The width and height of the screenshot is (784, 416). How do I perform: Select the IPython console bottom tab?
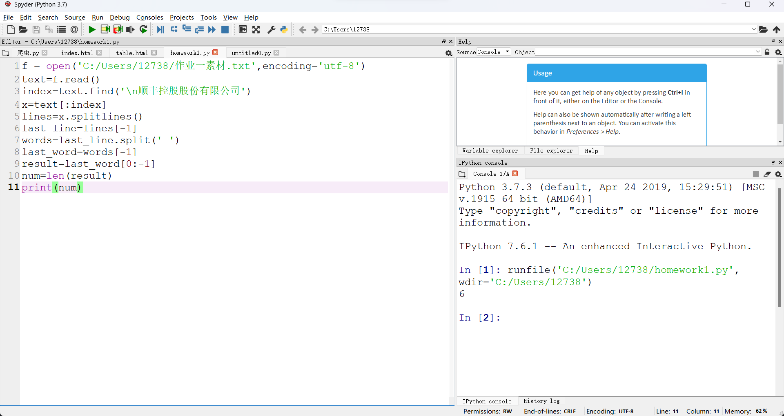pos(487,401)
